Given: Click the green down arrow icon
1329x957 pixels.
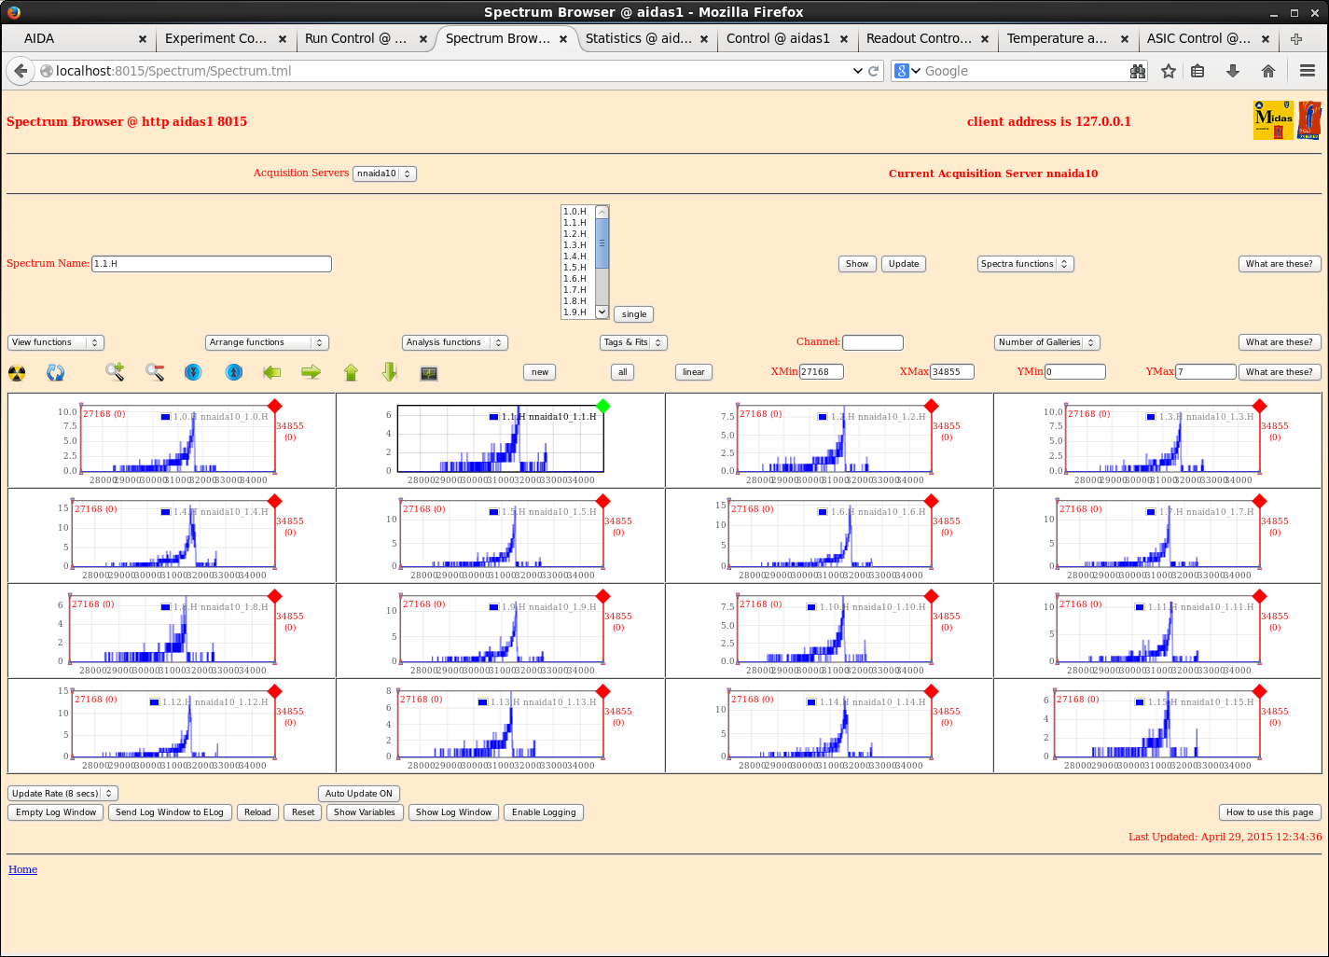Looking at the screenshot, I should point(390,372).
